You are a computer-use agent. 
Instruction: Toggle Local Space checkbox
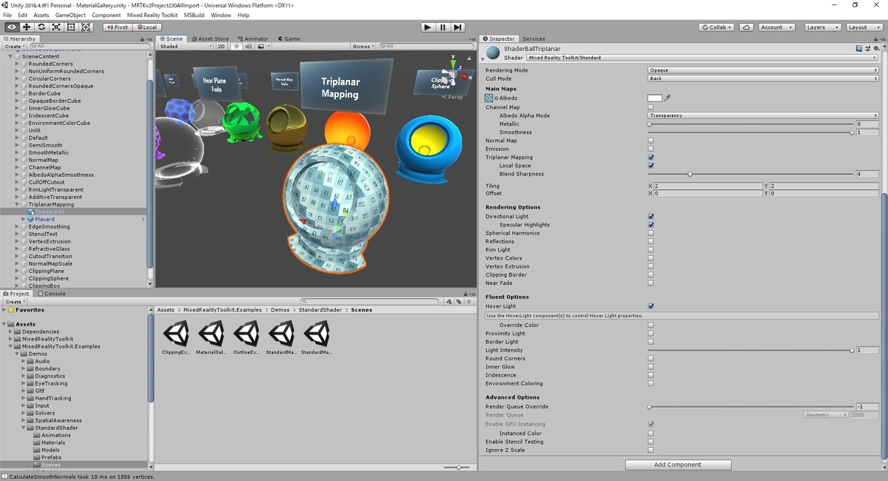(x=650, y=166)
